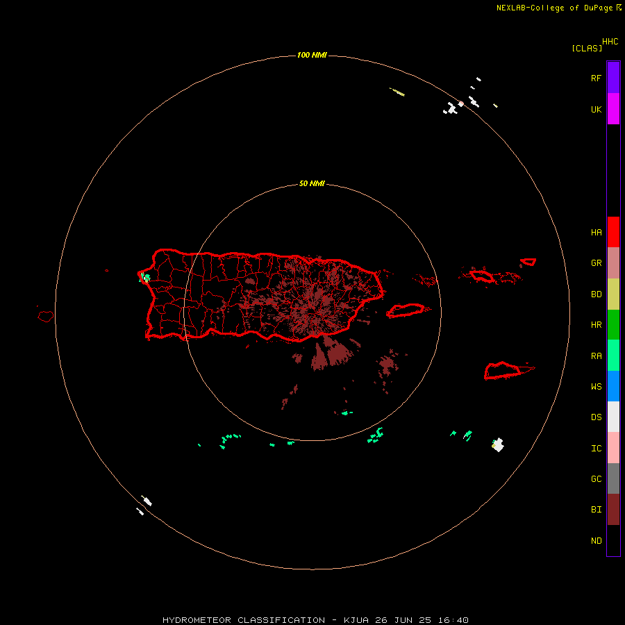
Task: Click the yellow big drops echo near 100 NMI ring
Action: (x=397, y=92)
